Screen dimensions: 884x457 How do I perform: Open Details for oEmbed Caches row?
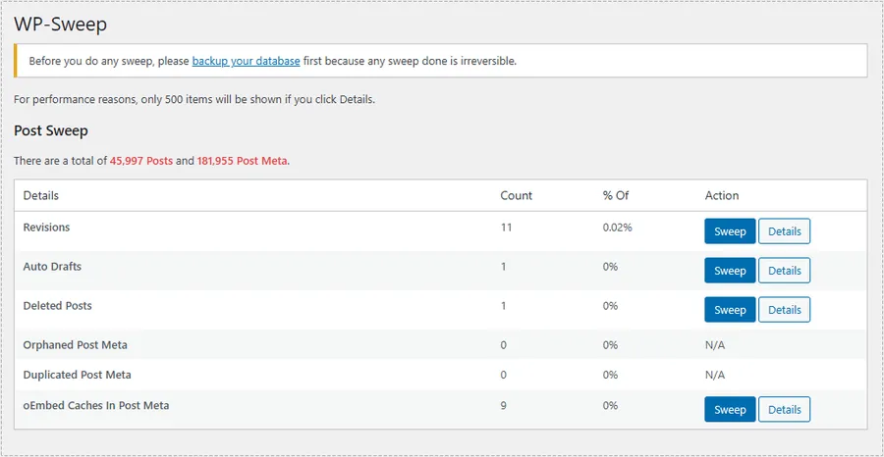tap(784, 409)
